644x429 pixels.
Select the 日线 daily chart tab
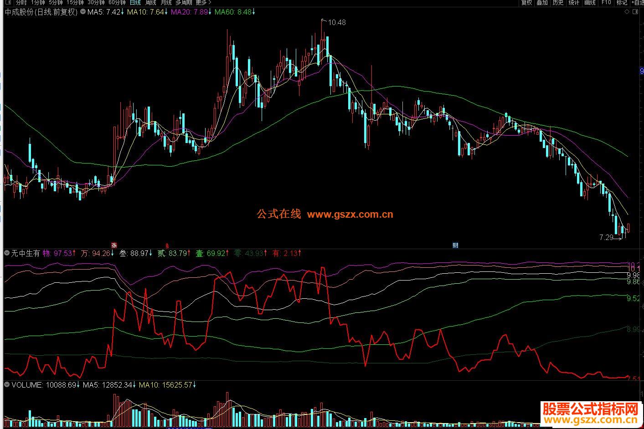pyautogui.click(x=135, y=3)
